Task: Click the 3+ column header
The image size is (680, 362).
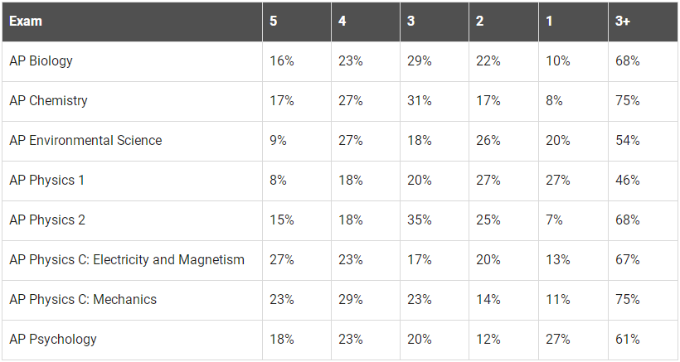Action: point(623,22)
